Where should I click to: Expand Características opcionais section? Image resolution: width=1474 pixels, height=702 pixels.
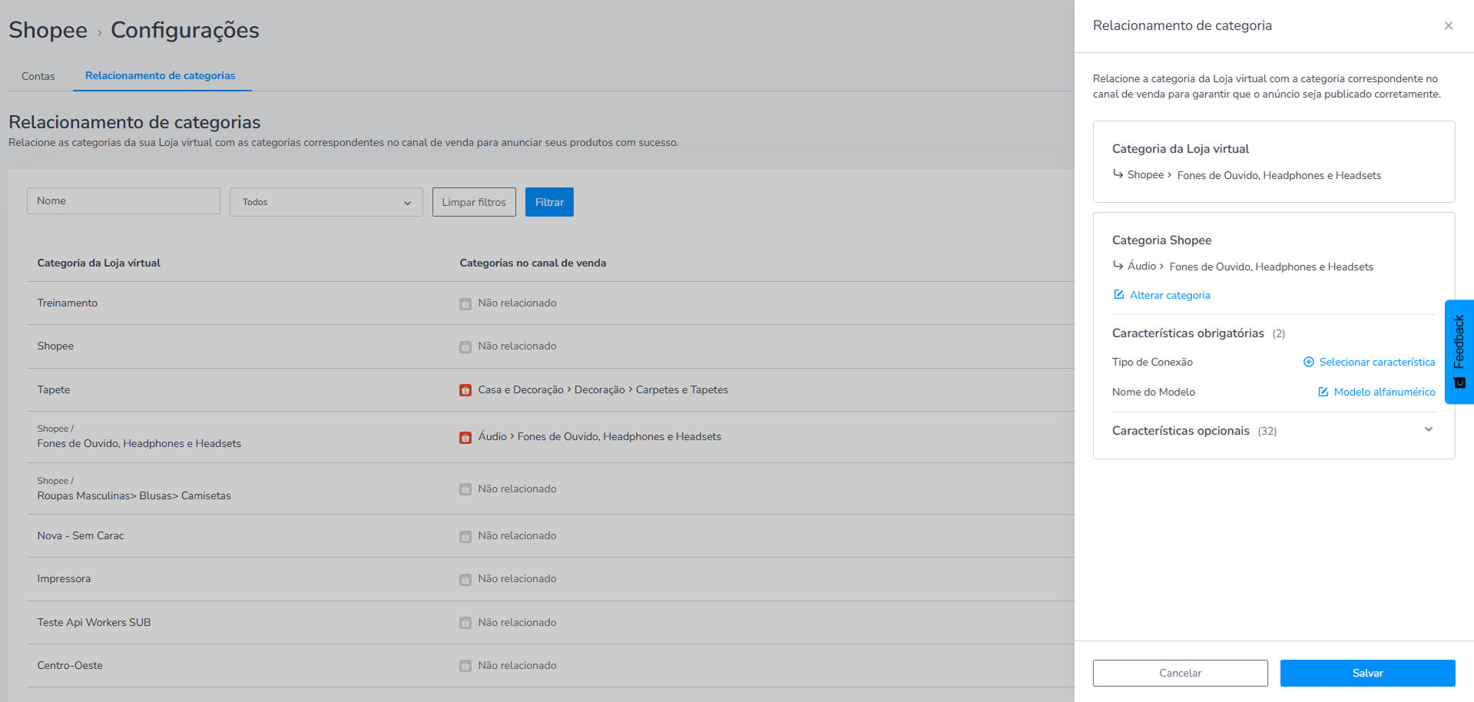point(1429,430)
